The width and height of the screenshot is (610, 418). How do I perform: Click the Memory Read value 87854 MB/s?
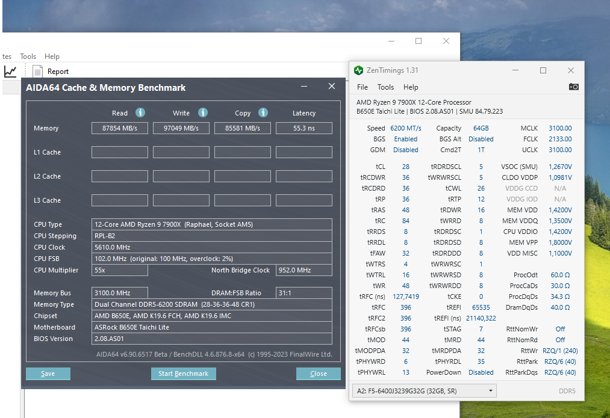pyautogui.click(x=120, y=128)
